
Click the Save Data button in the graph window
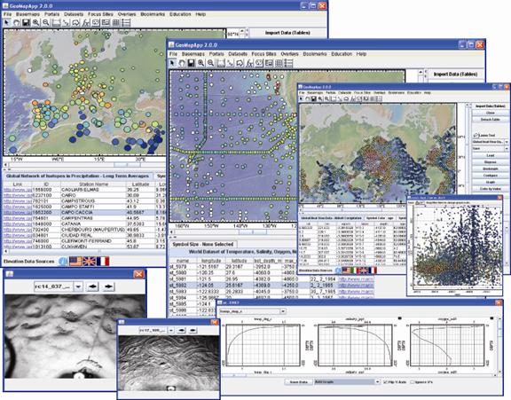tap(298, 381)
